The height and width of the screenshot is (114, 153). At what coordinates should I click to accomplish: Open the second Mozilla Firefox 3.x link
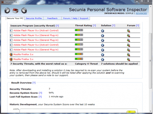tap(23, 59)
